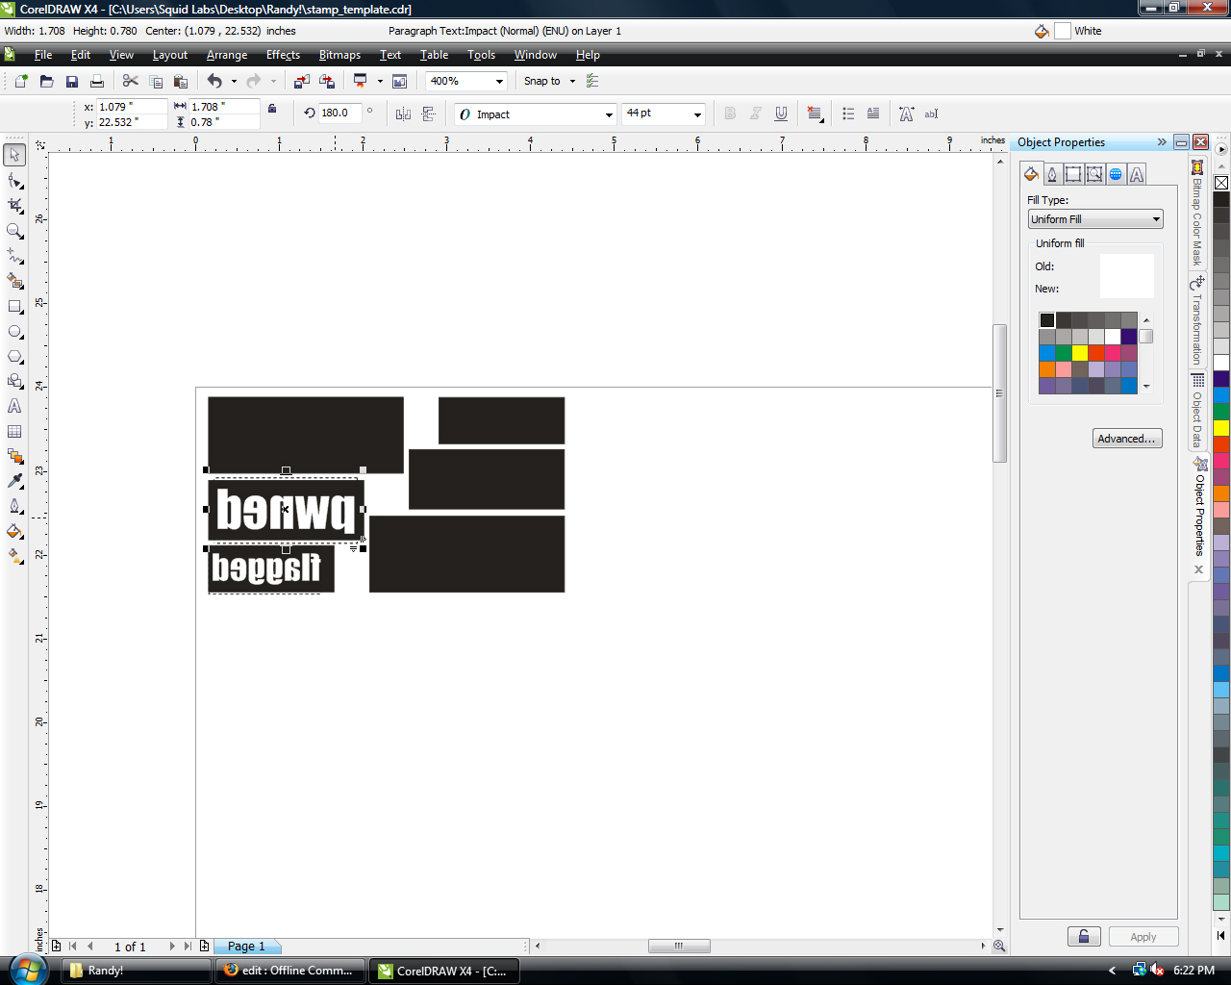
Task: Open the application launcher dropdown arrow
Action: (380, 82)
